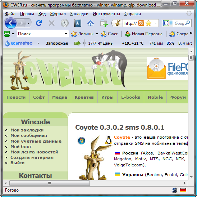
Task: Go to the Home page icon
Action: (91, 23)
